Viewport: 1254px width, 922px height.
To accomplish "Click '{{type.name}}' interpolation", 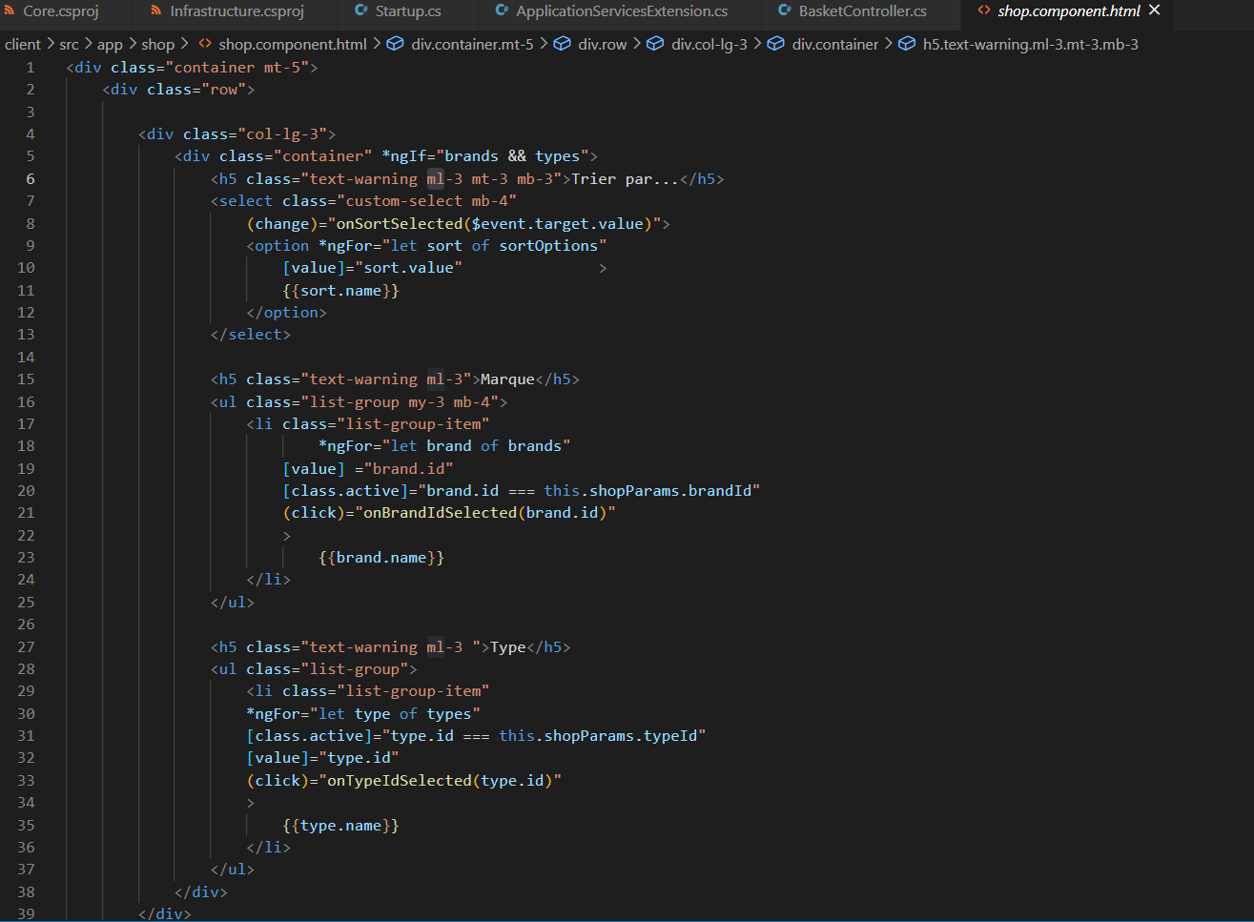I will pos(340,826).
